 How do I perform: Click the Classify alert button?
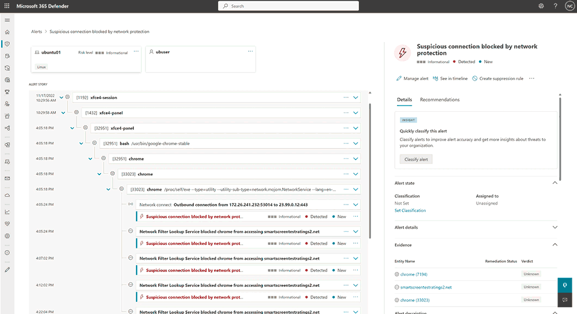416,160
